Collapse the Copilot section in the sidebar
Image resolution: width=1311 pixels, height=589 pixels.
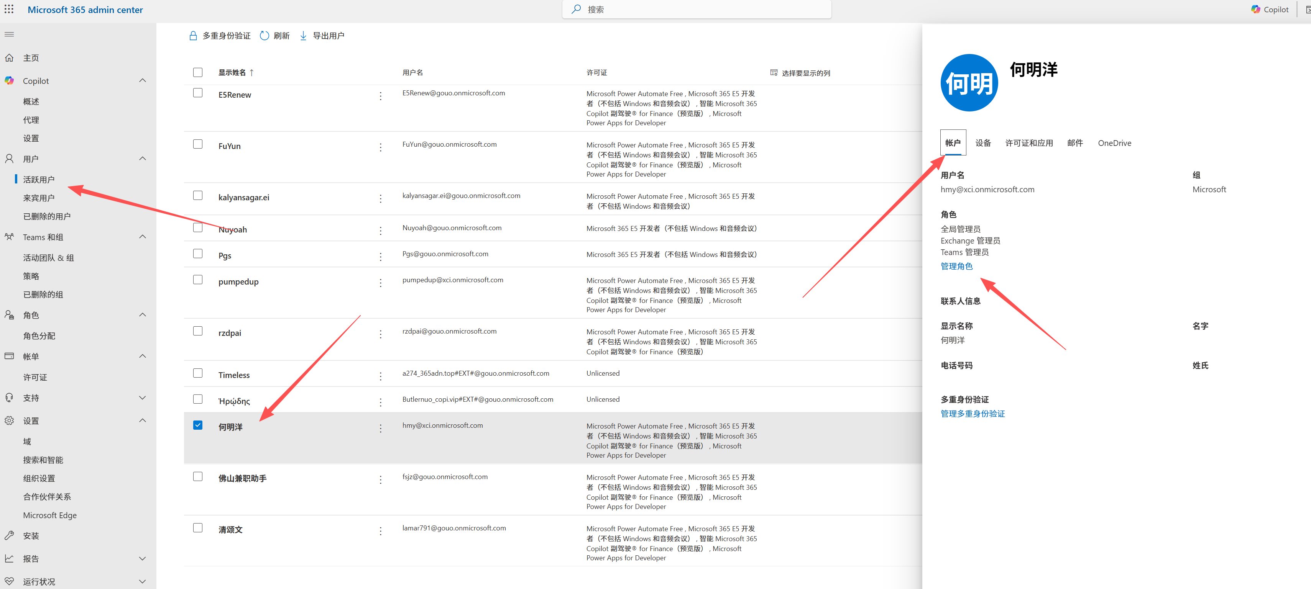143,80
